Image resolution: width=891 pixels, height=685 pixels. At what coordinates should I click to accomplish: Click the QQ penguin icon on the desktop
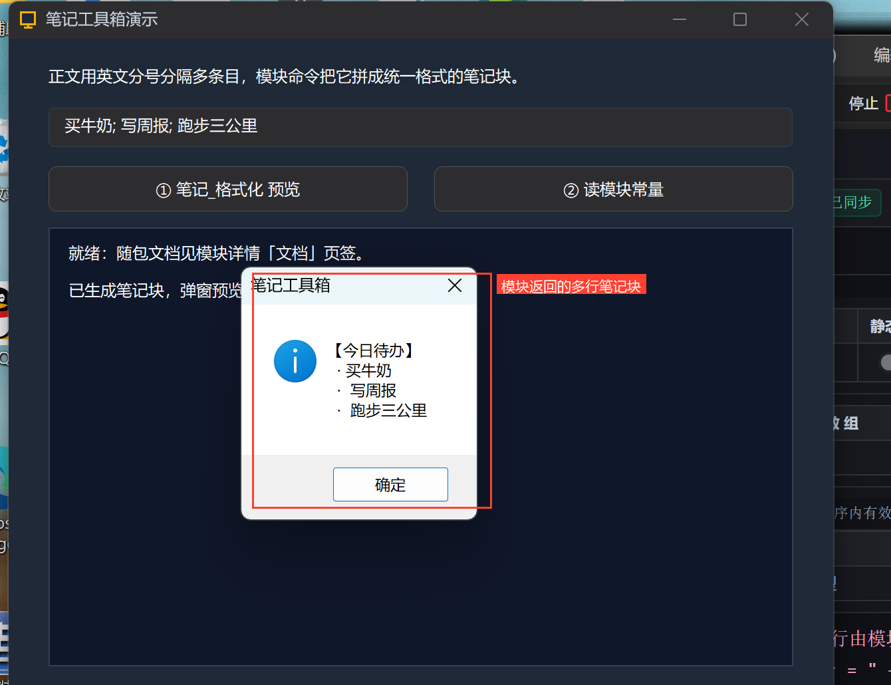click(x=3, y=313)
